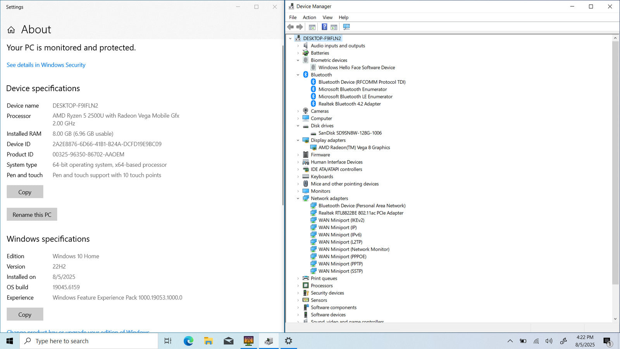Open Microsoft Edge from the taskbar
620x349 pixels.
188,341
